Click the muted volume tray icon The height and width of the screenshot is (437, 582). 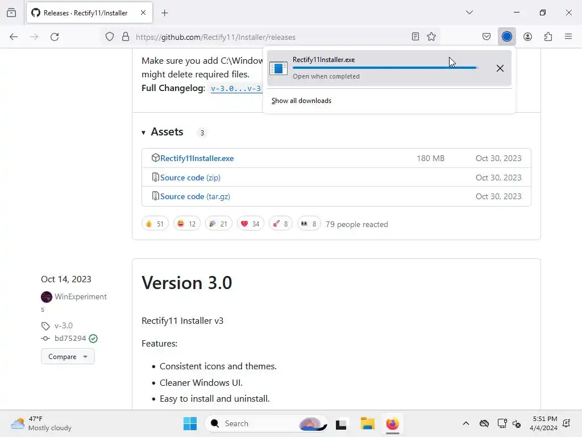tap(516, 423)
